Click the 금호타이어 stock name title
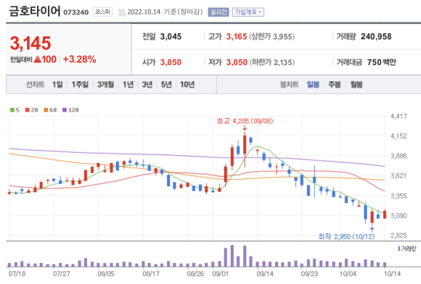Image resolution: width=421 pixels, height=284 pixels. tap(35, 12)
